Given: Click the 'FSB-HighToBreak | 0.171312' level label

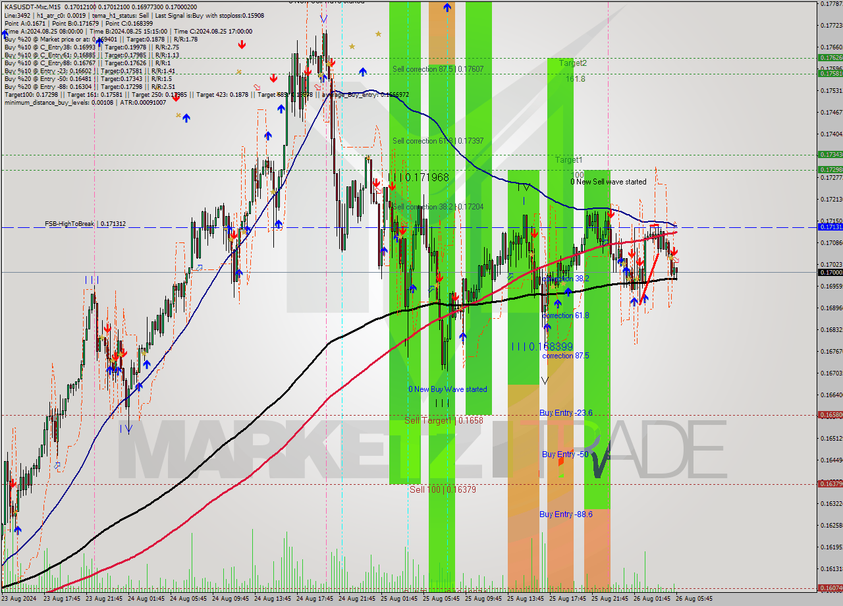Looking at the screenshot, I should [x=85, y=224].
